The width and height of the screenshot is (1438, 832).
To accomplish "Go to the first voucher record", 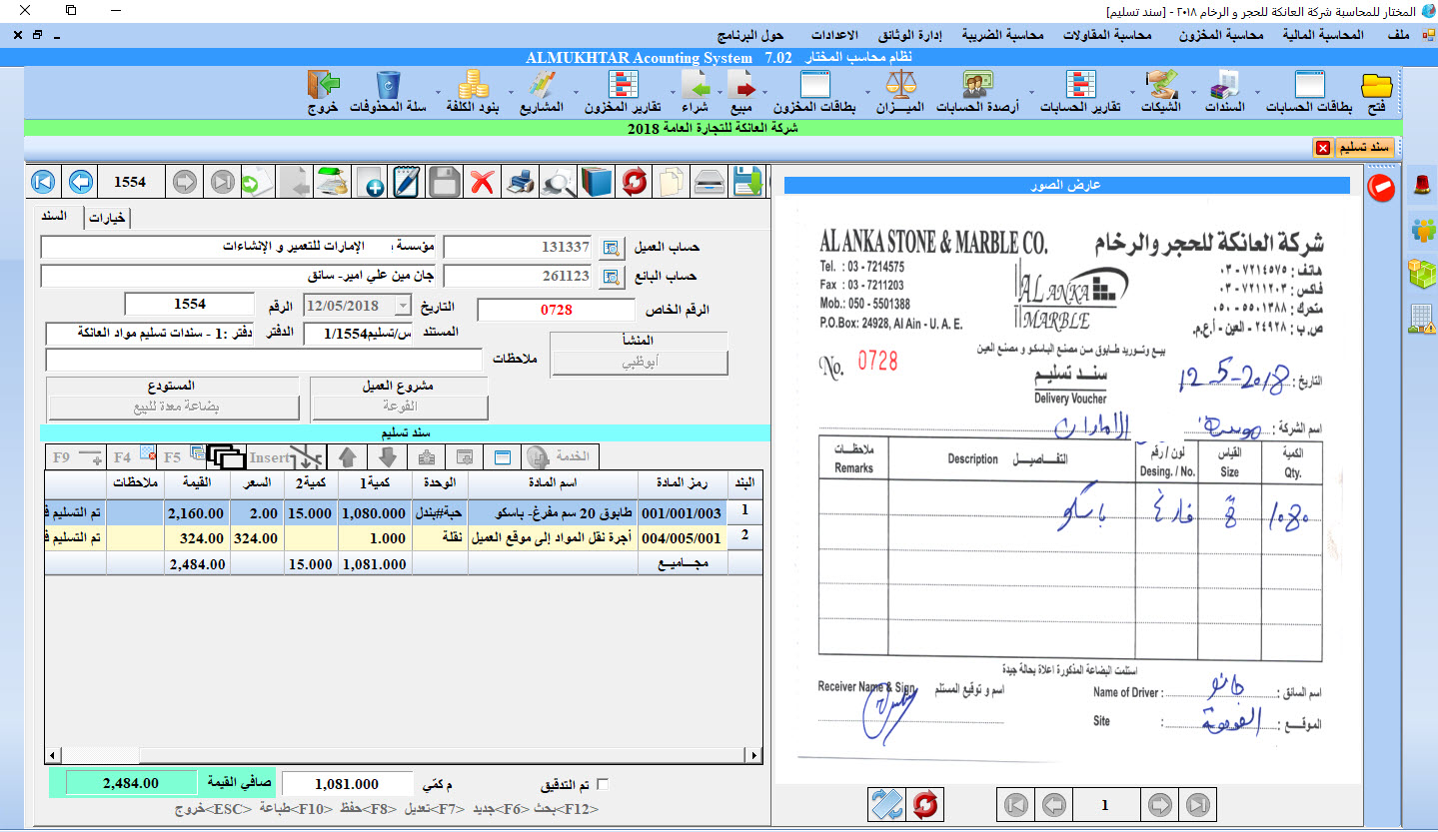I will [x=43, y=183].
